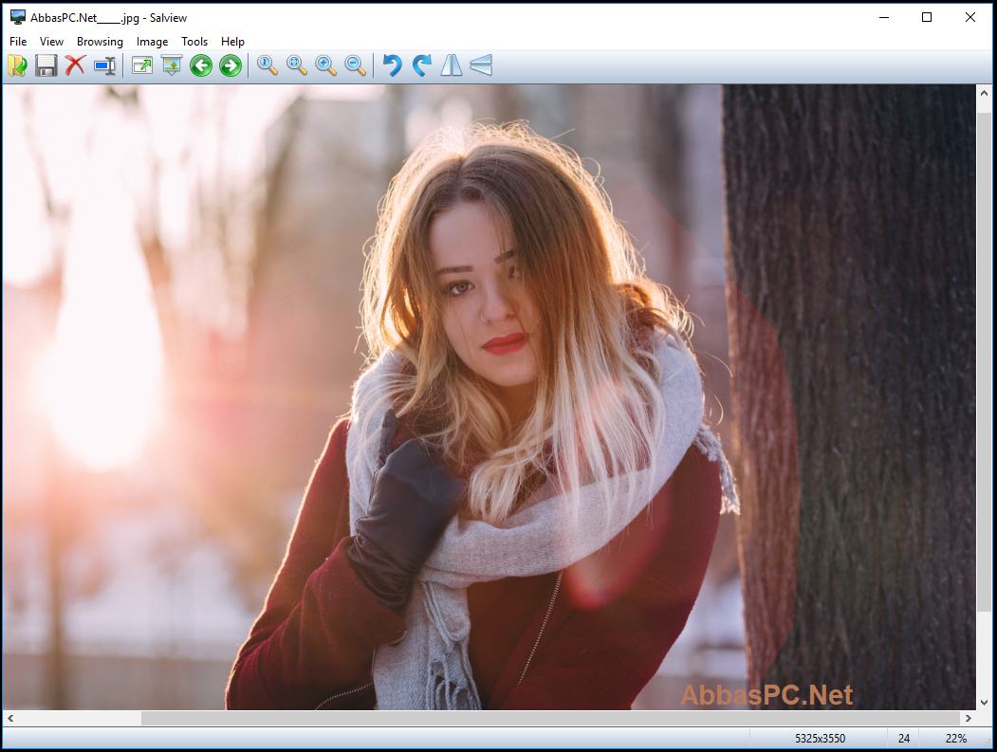997x752 pixels.
Task: Click the horizontal scrollbar right arrow
Action: click(968, 718)
